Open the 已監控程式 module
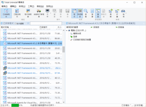146x107 pixels. (17, 13)
